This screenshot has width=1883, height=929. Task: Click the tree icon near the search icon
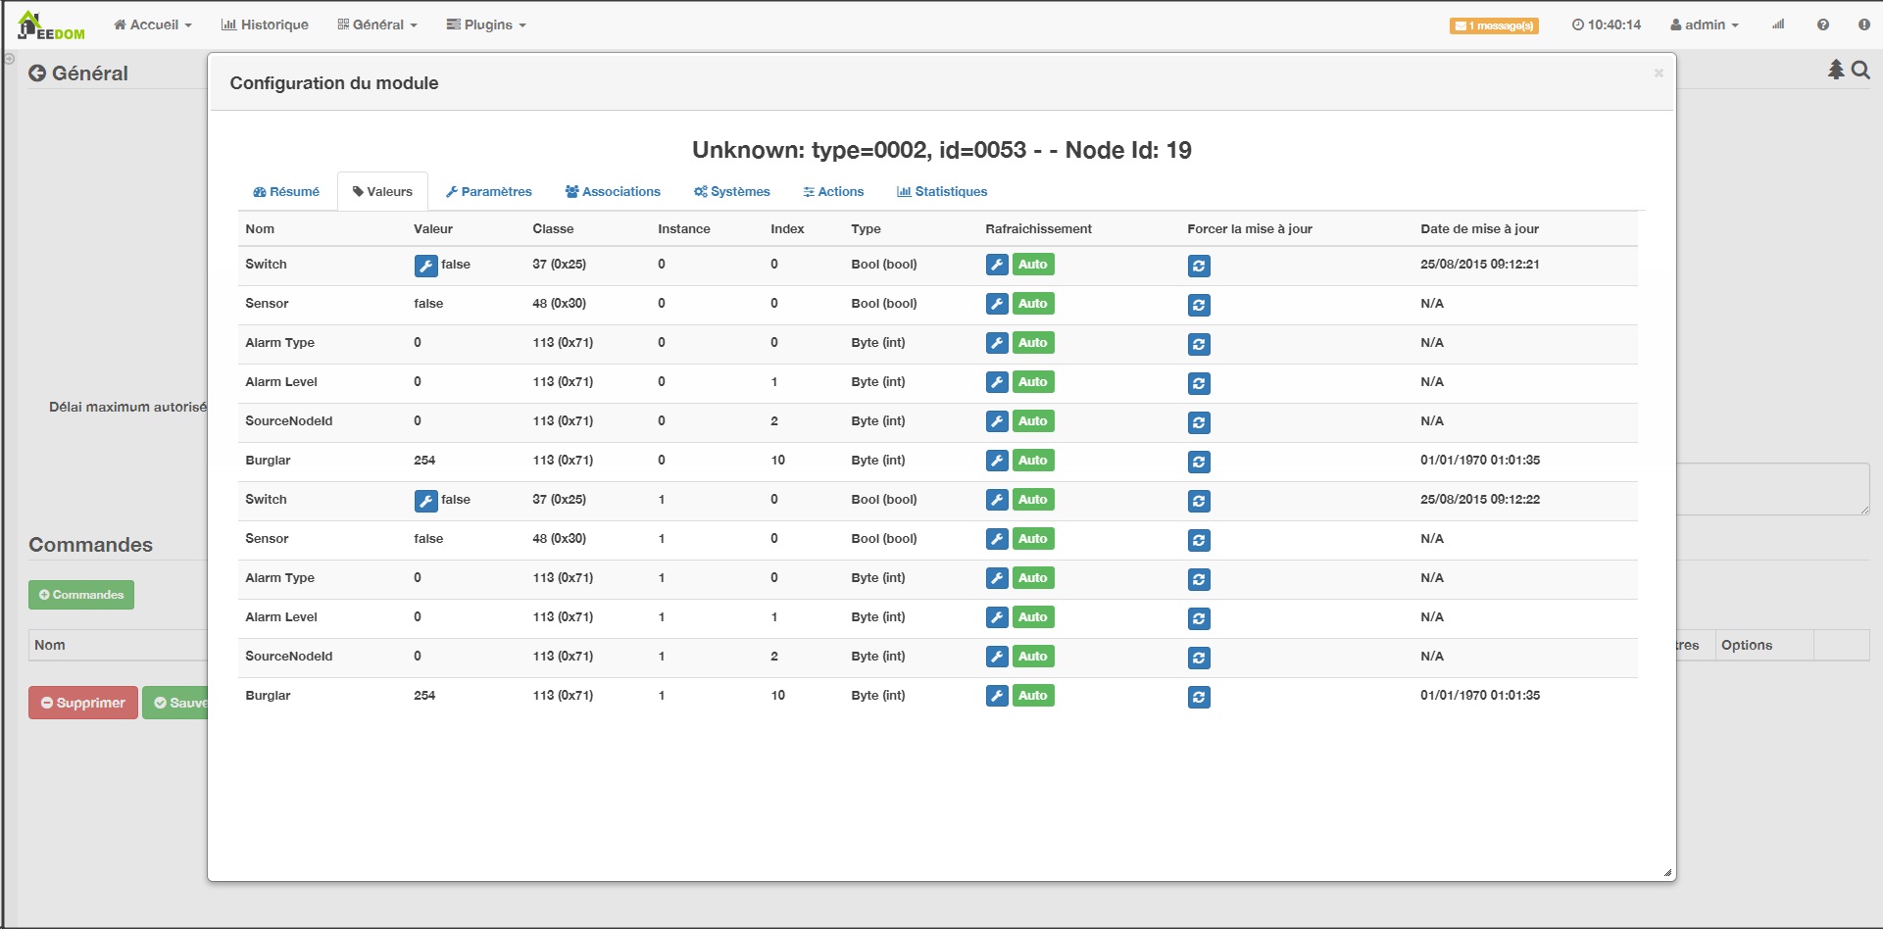(1836, 70)
